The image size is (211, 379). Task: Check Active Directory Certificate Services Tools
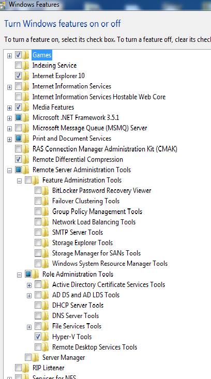(x=38, y=284)
